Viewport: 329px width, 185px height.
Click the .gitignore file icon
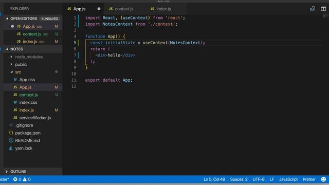click(11, 125)
